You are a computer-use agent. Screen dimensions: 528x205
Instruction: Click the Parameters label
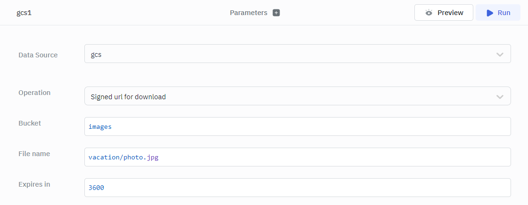pos(248,13)
